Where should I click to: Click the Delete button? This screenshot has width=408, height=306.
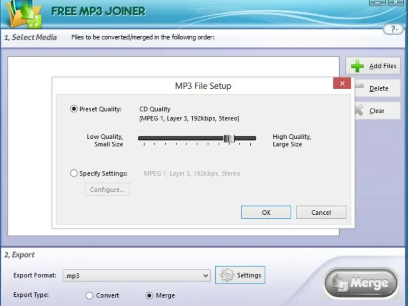[377, 88]
